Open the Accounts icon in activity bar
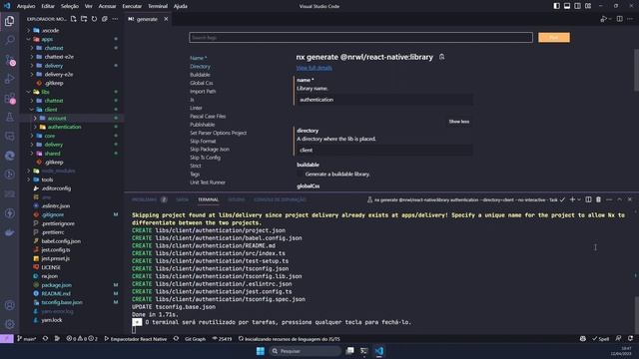 click(9, 305)
